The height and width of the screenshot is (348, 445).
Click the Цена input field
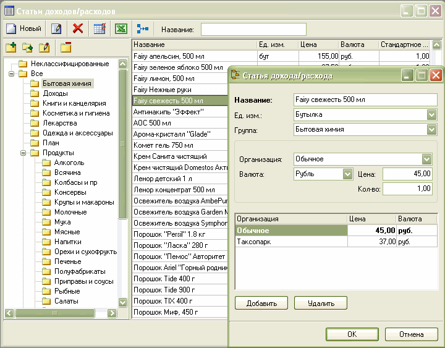click(x=407, y=174)
